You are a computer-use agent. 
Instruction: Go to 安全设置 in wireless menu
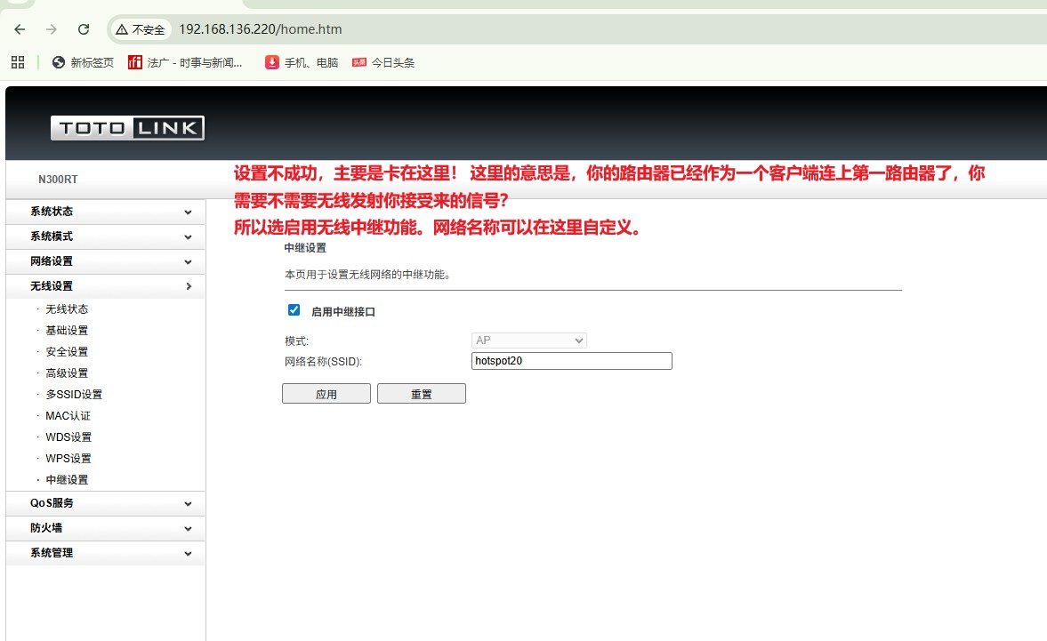[67, 352]
